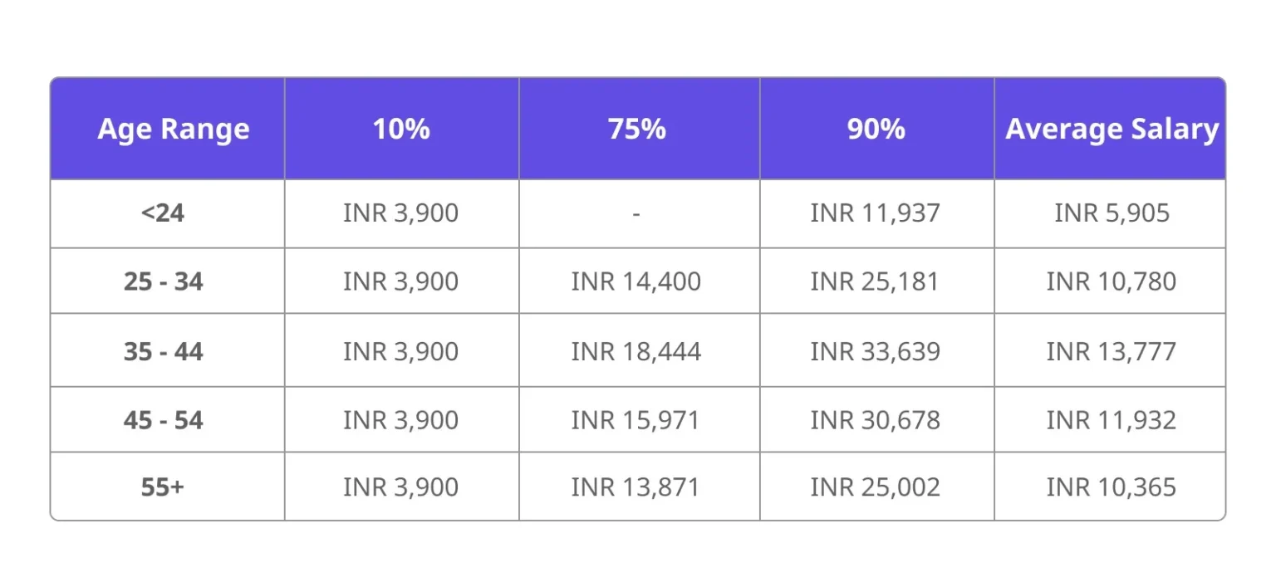Select the <24 age row label
The image size is (1276, 582).
point(163,213)
